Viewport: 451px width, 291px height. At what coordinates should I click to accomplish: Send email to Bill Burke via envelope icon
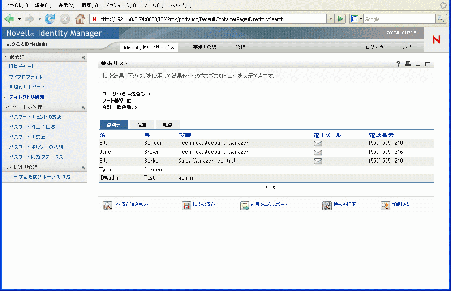coord(318,161)
